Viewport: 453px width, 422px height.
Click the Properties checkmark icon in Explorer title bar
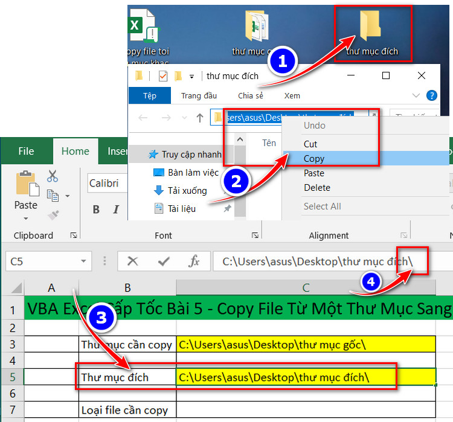(163, 76)
